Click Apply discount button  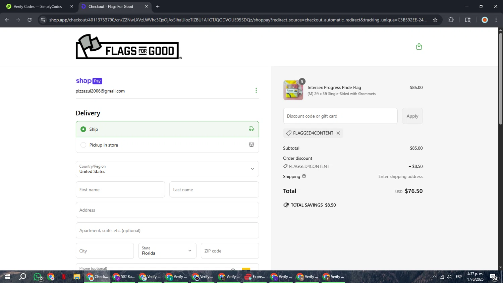point(412,116)
